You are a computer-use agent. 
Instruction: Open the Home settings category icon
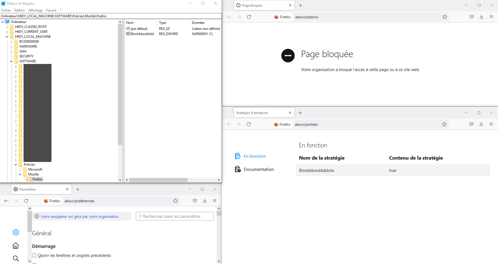pyautogui.click(x=16, y=246)
